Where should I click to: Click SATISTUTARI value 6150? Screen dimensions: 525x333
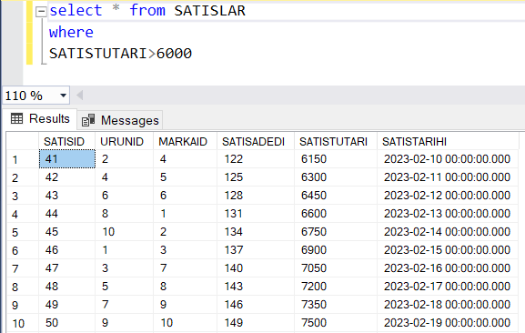pos(336,159)
